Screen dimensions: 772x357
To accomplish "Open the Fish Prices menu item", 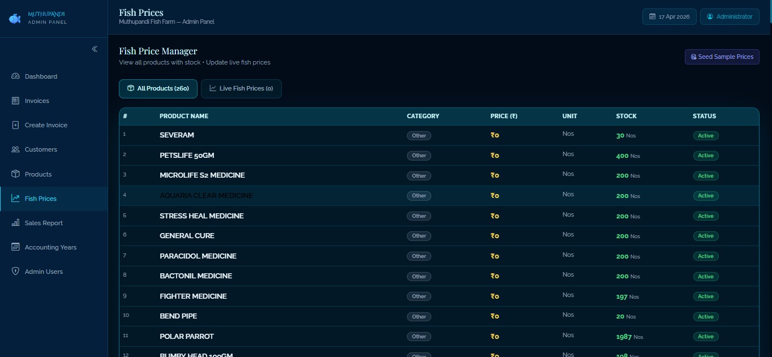I will 41,199.
